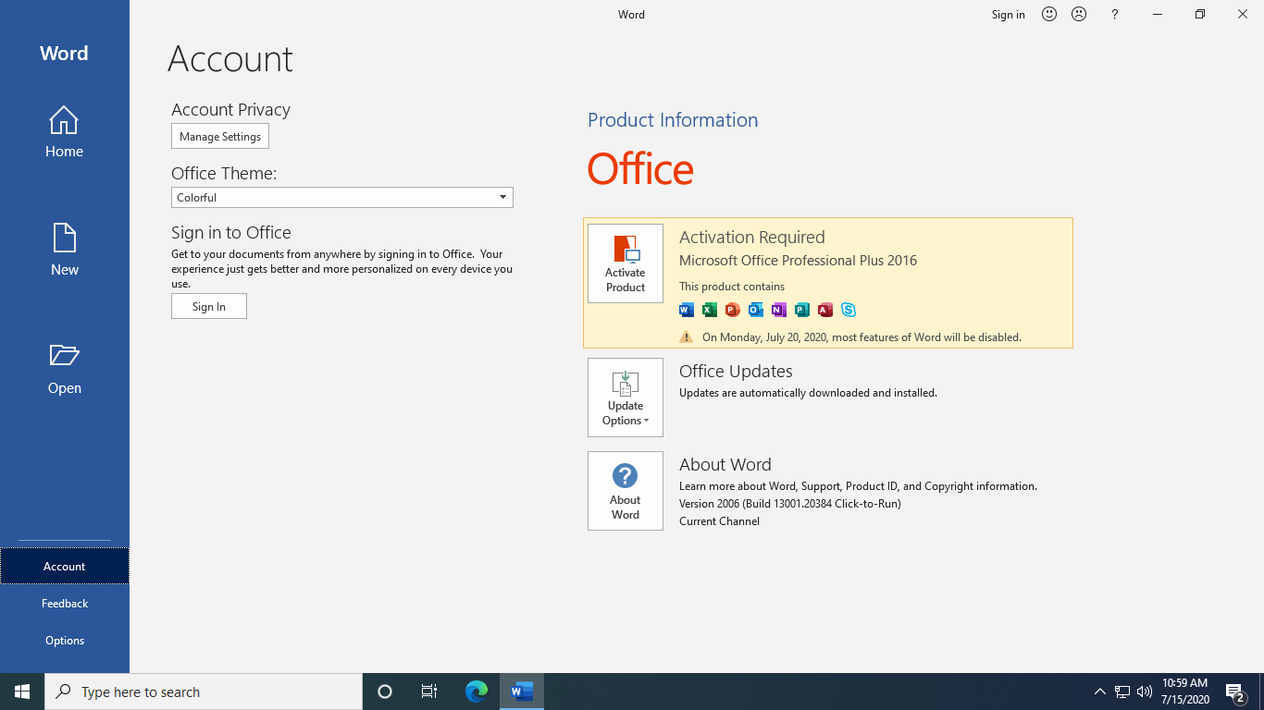Show hidden tray icons chevron
Image resolution: width=1264 pixels, height=710 pixels.
pos(1100,692)
